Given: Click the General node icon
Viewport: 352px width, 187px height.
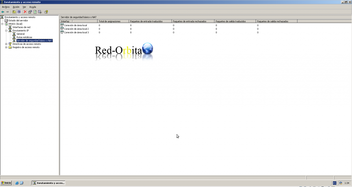Looking at the screenshot, I should (14, 34).
